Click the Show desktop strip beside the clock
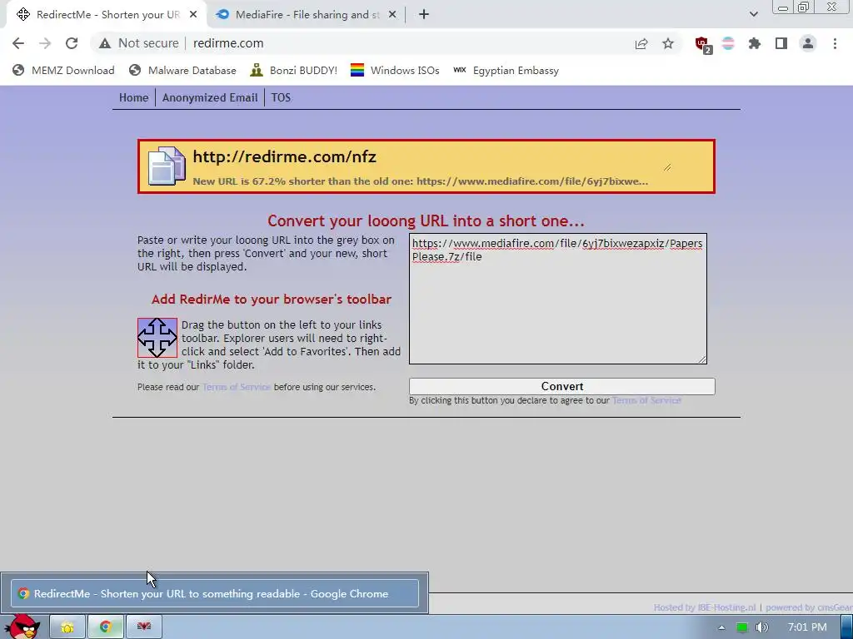 [x=847, y=627]
